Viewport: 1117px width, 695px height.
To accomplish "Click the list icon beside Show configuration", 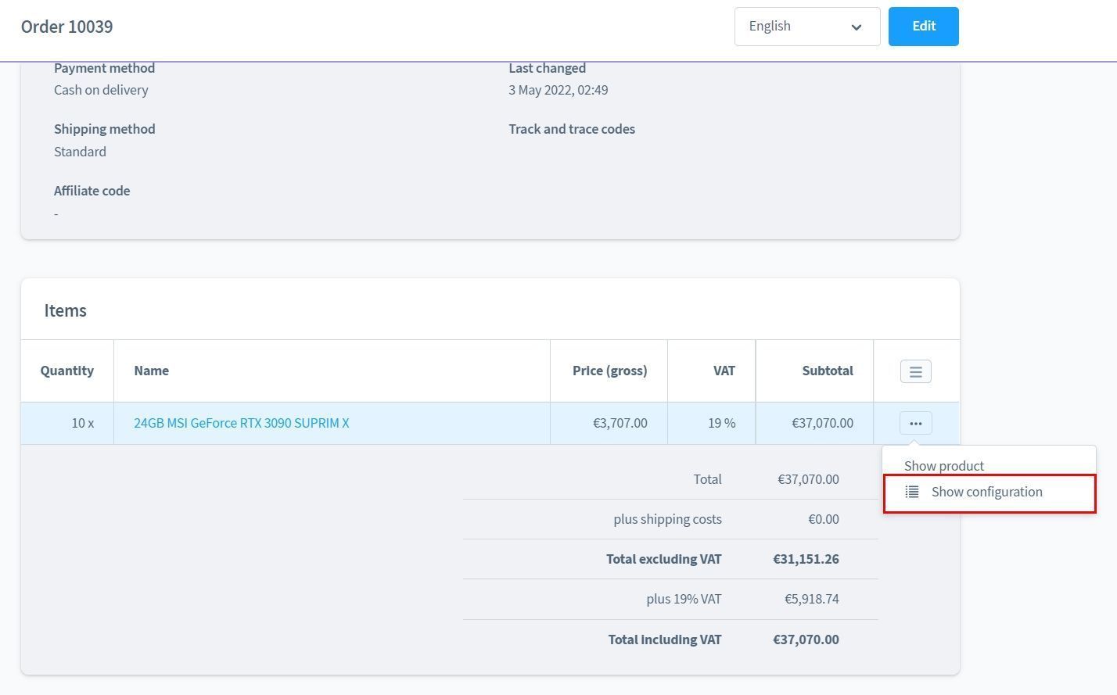I will (912, 493).
